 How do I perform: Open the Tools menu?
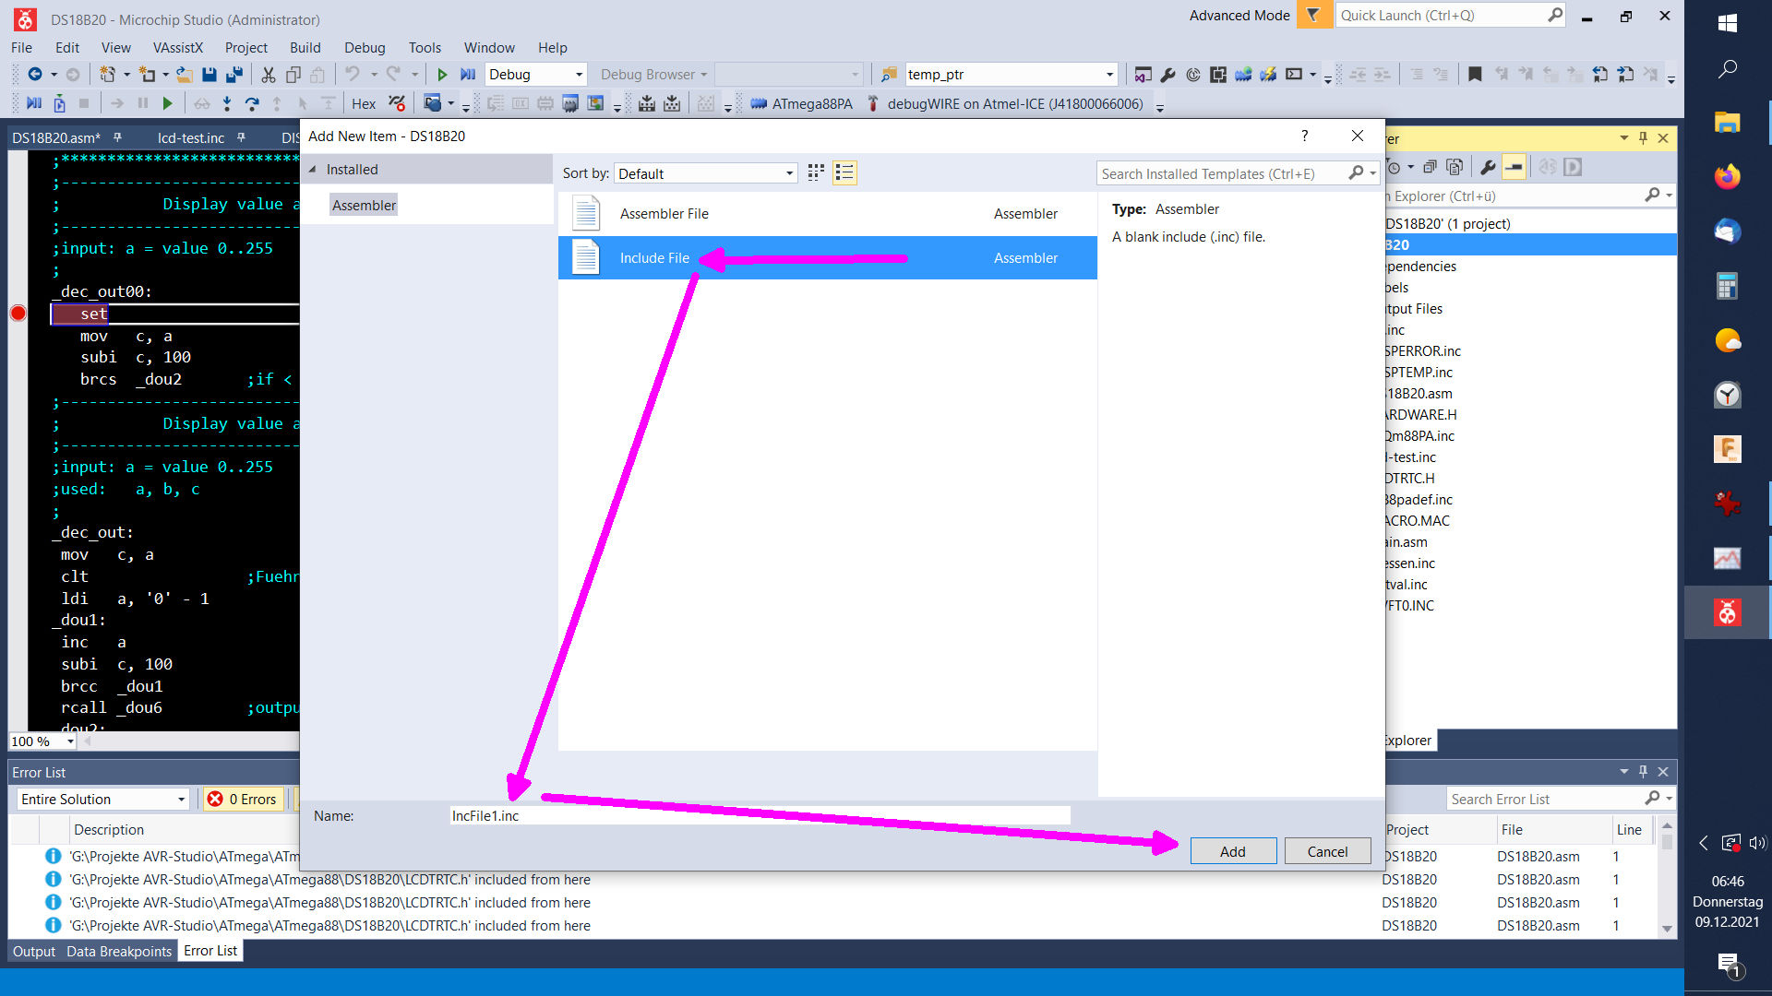click(x=425, y=48)
